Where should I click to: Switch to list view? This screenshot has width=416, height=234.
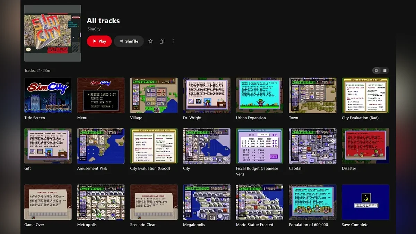[385, 71]
